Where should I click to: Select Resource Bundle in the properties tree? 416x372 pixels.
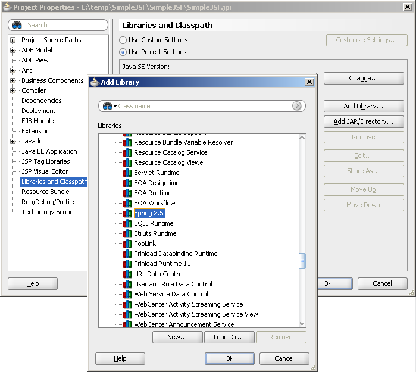click(x=45, y=192)
